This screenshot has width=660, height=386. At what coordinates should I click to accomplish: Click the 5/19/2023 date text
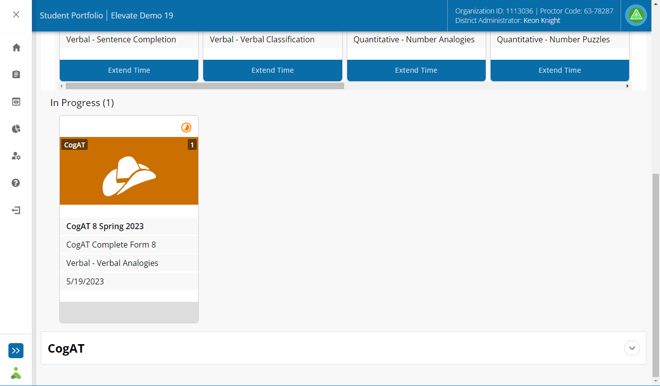click(85, 281)
